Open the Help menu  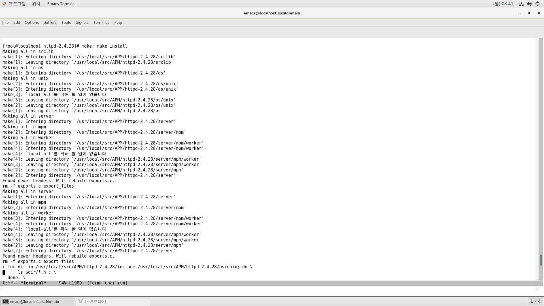coord(118,22)
